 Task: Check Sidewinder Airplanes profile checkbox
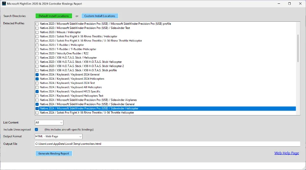tap(37, 100)
